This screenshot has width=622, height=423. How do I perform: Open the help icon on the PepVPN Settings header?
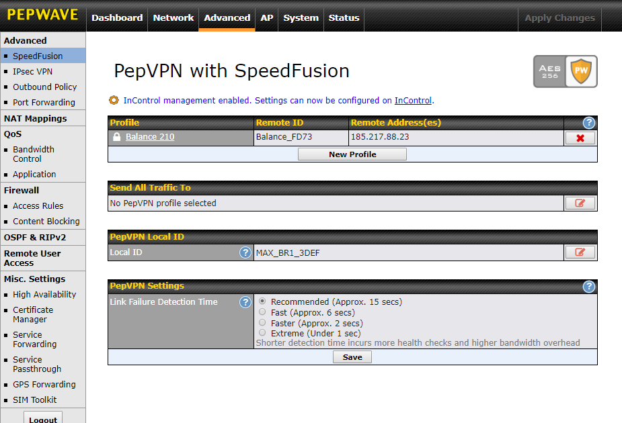[589, 287]
